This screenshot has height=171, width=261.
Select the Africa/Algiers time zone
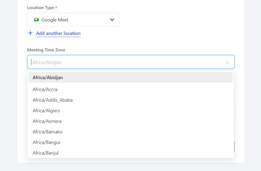click(x=46, y=111)
